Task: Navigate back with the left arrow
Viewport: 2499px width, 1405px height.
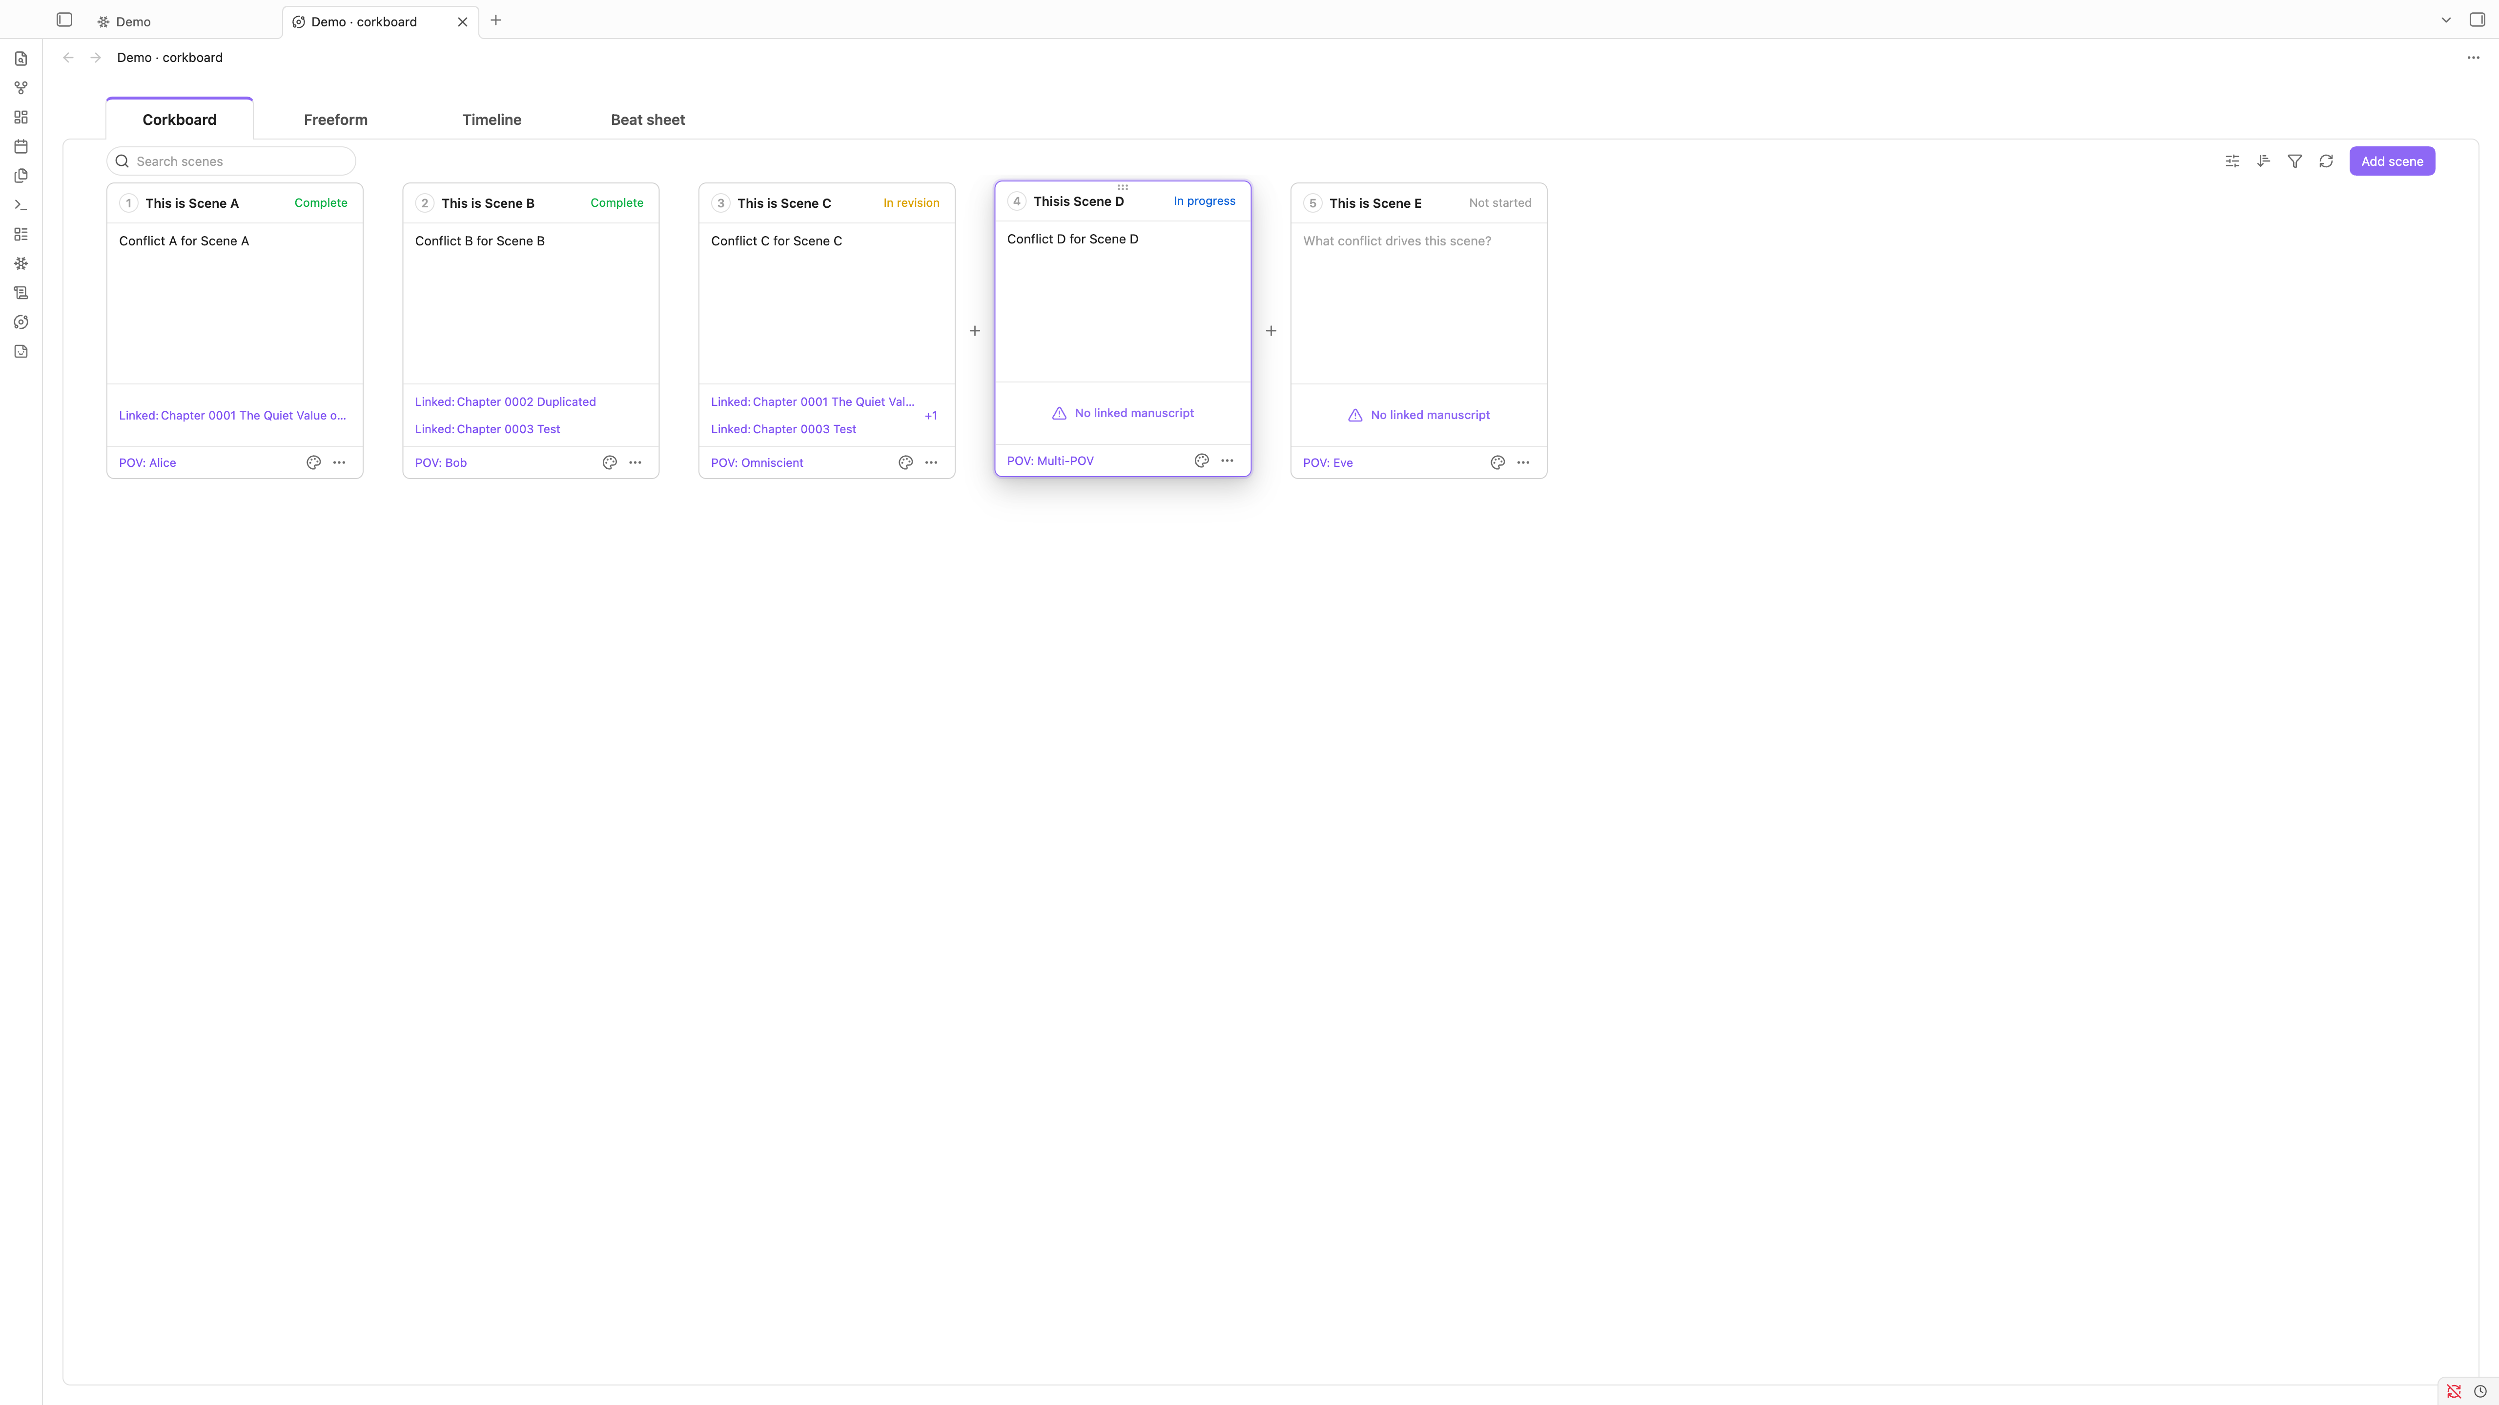Action: (x=68, y=57)
